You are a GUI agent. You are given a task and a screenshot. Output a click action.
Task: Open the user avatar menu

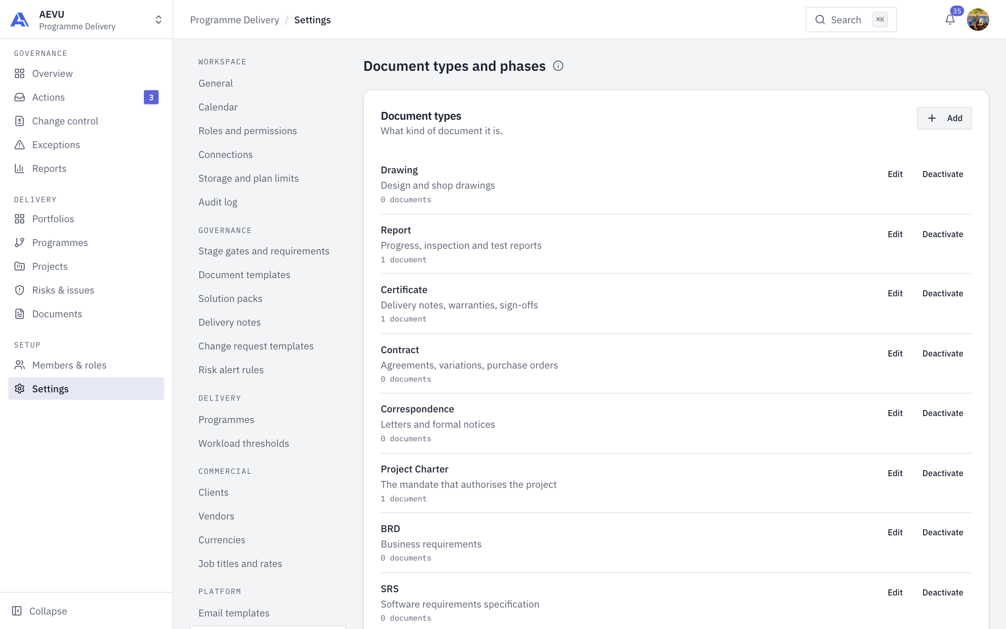978,20
